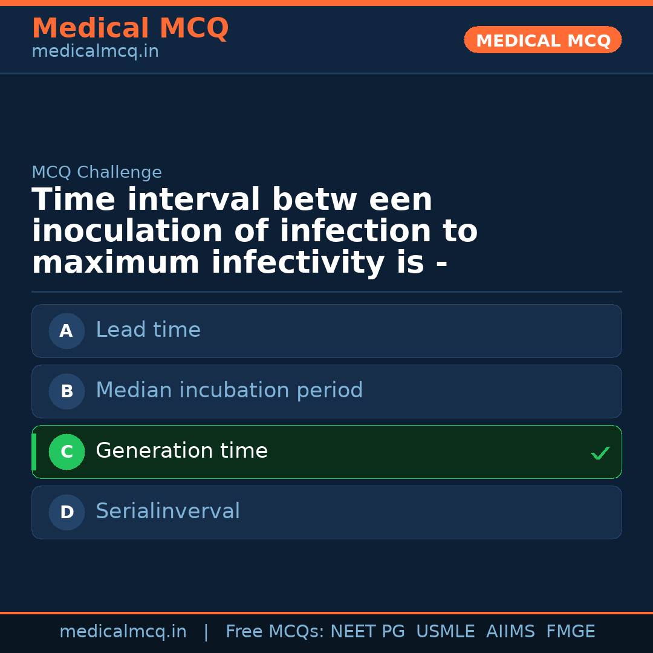Click the orange MEDICAL MCQ badge
The width and height of the screenshot is (653, 653).
point(542,40)
